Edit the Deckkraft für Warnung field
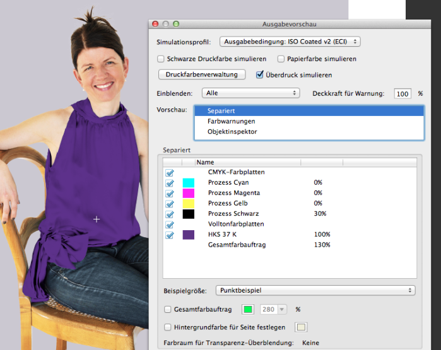This screenshot has height=350, width=441. 403,93
